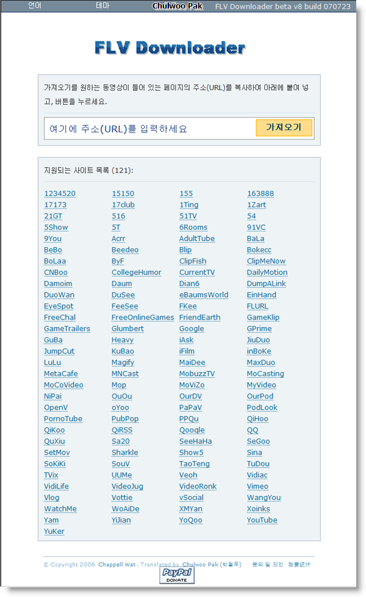Open the 언어 language menu

[35, 5]
